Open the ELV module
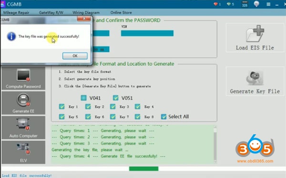This screenshot has width=286, height=178. (x=23, y=152)
